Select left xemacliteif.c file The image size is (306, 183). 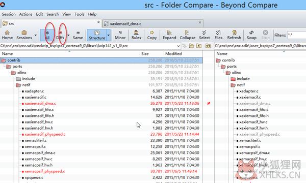(36, 140)
